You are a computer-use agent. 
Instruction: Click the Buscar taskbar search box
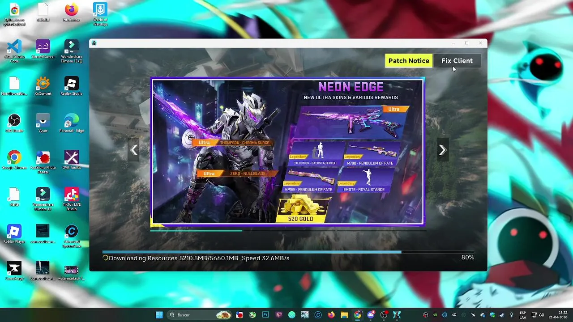[x=200, y=315]
